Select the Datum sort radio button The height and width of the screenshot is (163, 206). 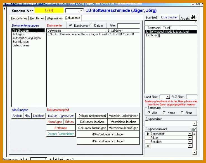tap(91, 25)
